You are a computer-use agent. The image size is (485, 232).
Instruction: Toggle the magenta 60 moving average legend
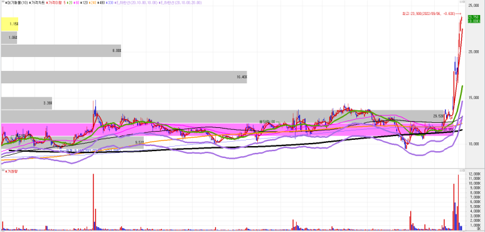(x=77, y=3)
